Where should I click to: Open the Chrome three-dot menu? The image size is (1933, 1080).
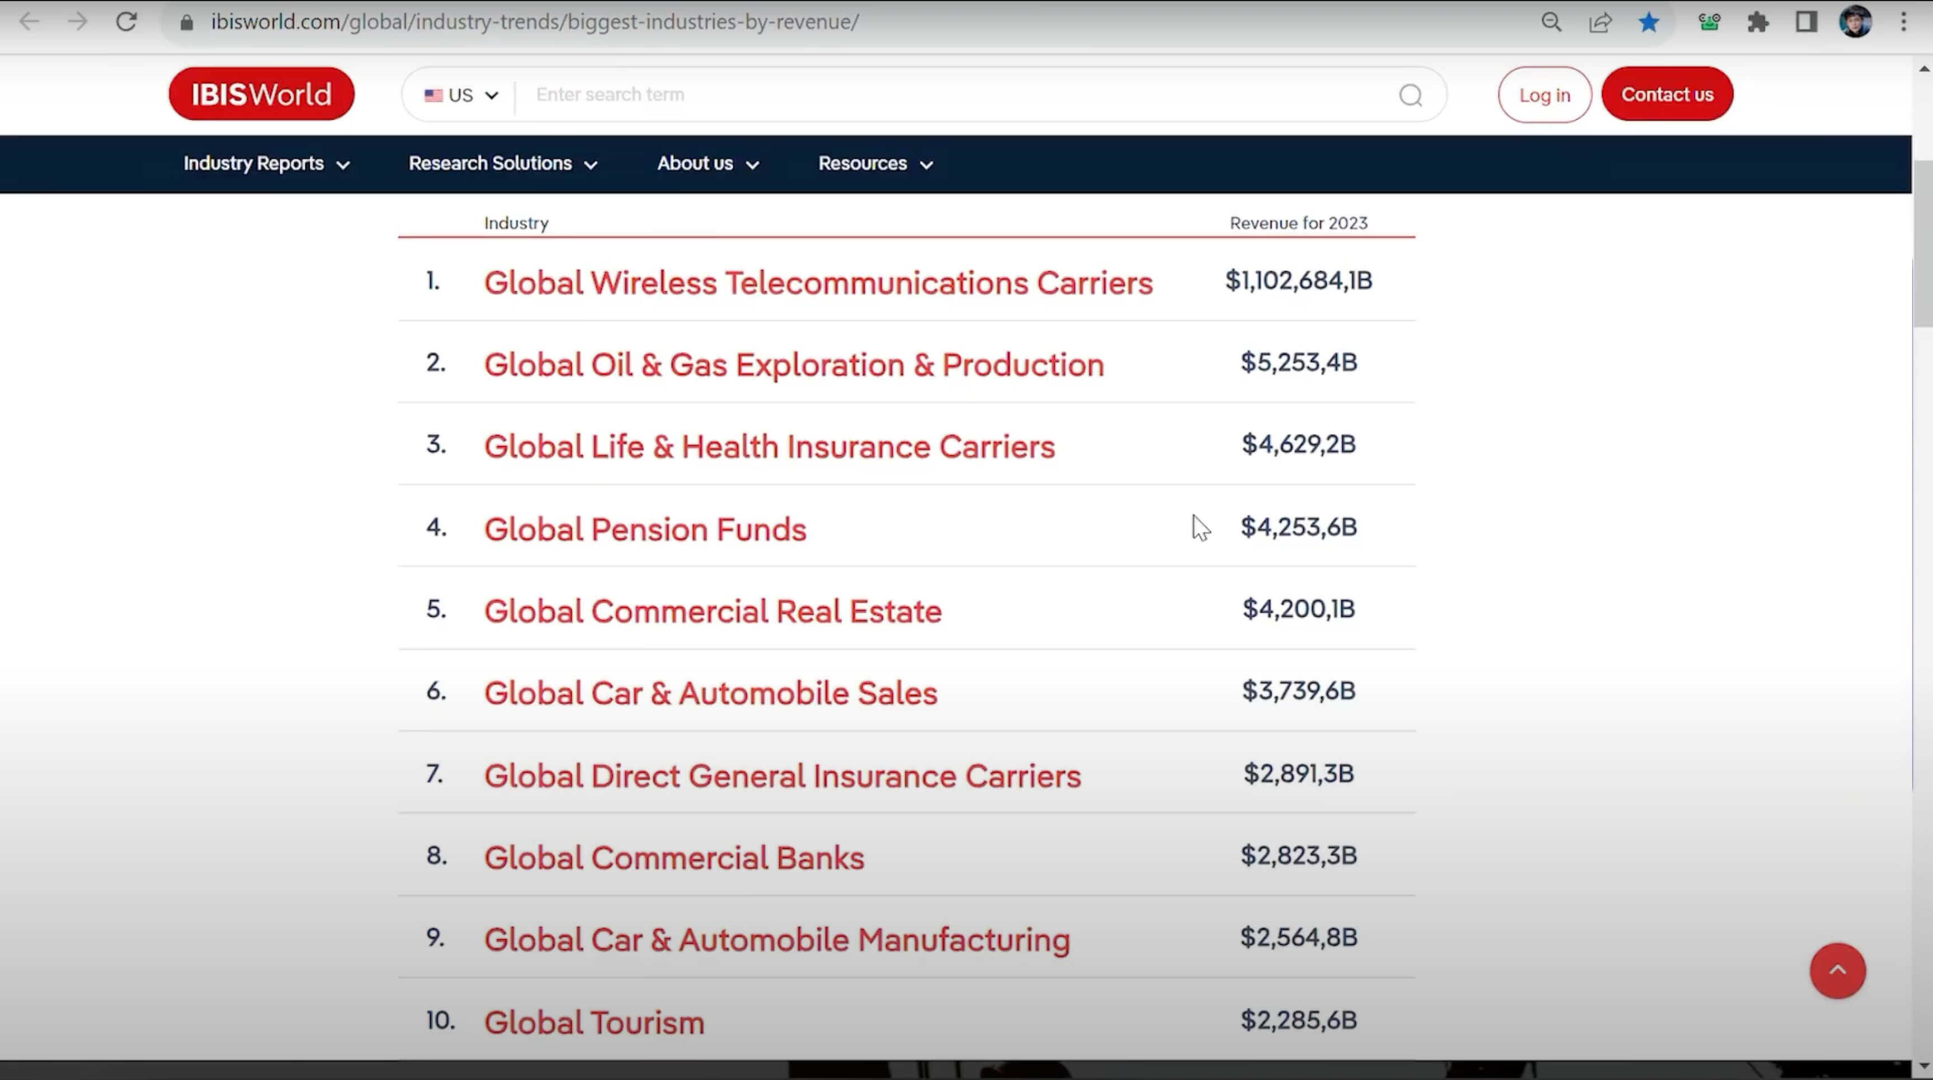1904,22
